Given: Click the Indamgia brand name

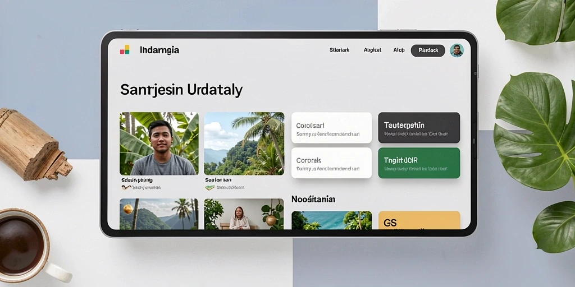Looking at the screenshot, I should click(159, 50).
